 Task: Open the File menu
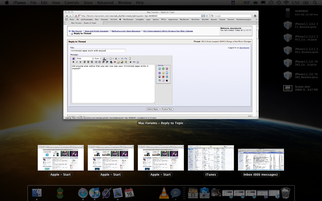tap(33, 3)
